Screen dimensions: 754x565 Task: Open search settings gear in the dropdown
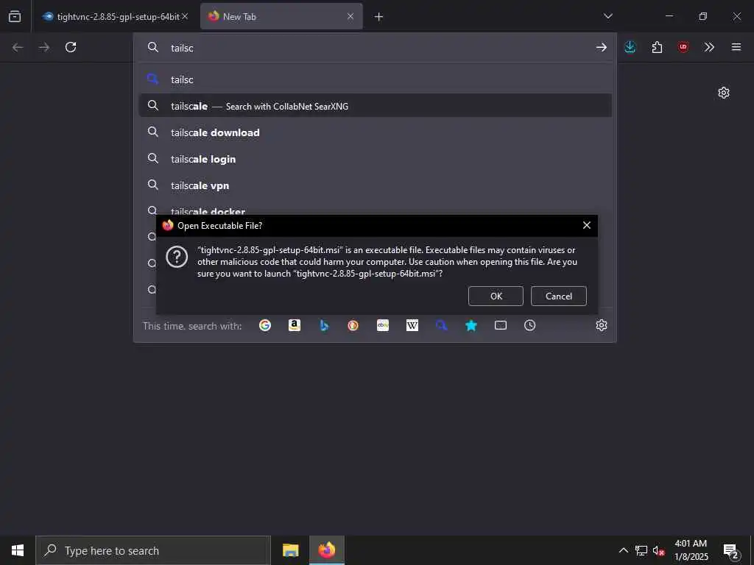click(x=601, y=325)
